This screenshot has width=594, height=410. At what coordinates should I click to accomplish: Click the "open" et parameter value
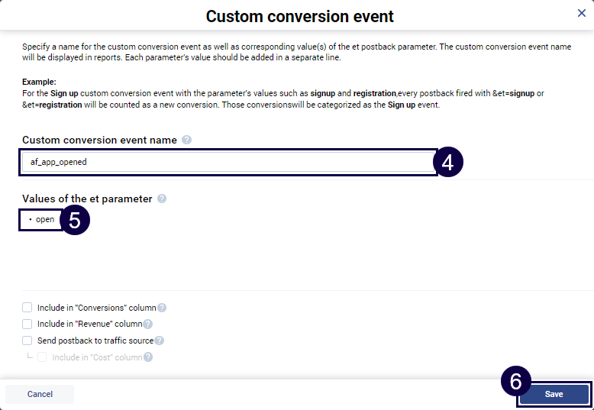[x=45, y=219]
